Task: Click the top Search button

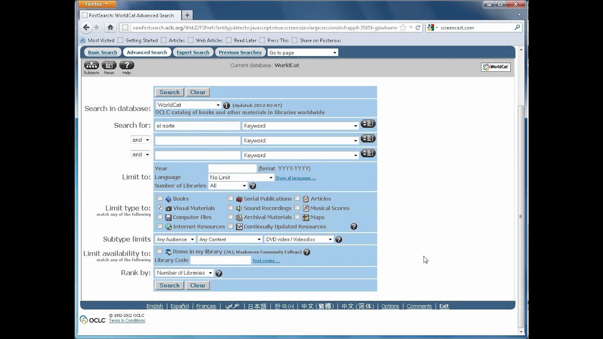Action: tap(170, 92)
